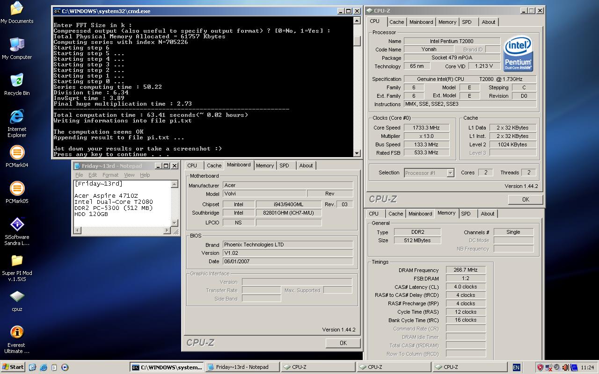Click the BIOS Brand field Phoenix Technologies

288,245
